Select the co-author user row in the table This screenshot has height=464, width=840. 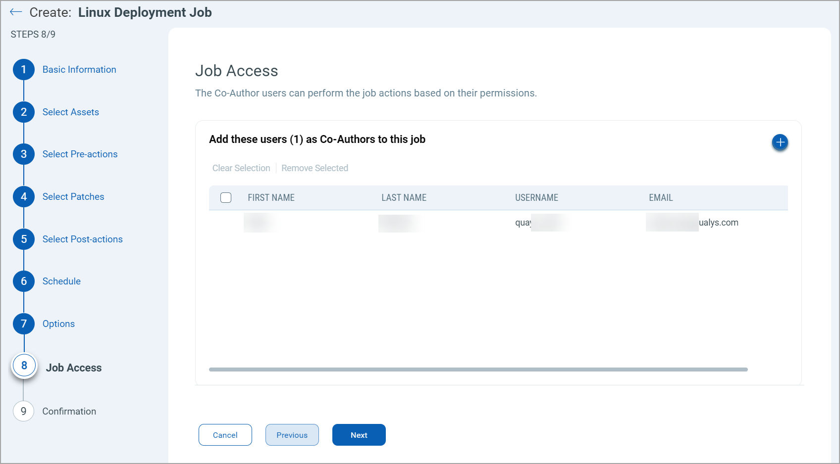click(446, 223)
